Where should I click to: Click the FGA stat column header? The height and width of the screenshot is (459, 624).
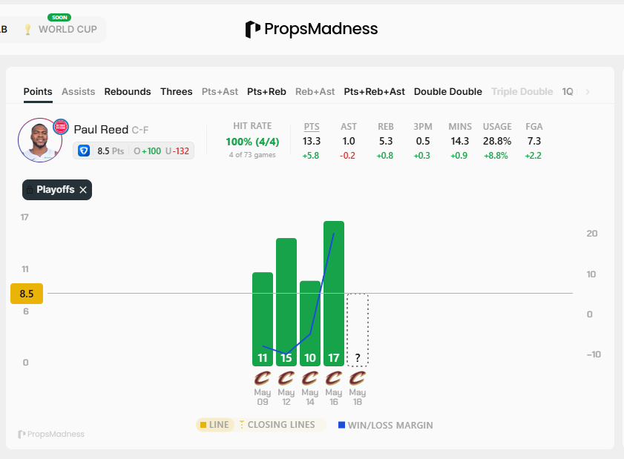534,127
